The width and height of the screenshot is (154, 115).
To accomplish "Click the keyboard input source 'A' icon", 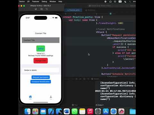I will 120,2.
